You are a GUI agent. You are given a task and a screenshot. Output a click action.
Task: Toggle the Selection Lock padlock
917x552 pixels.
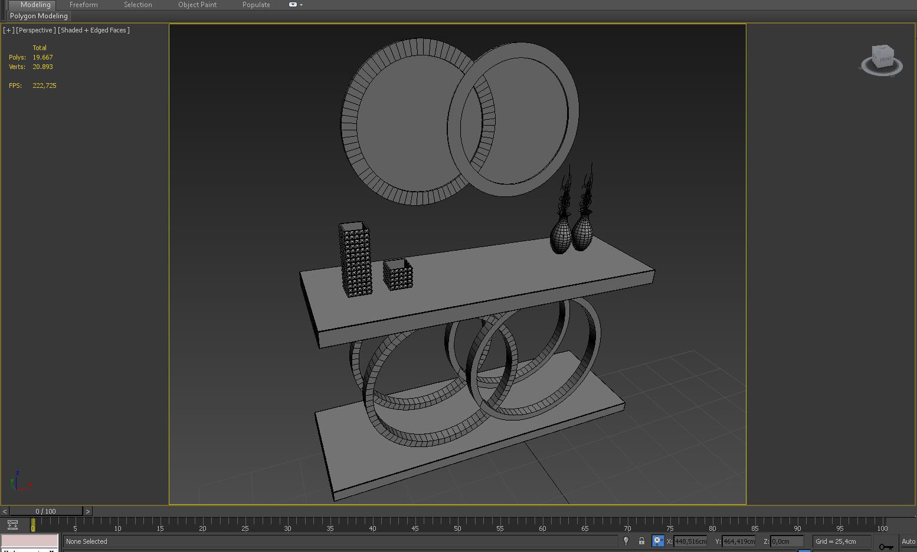(641, 541)
